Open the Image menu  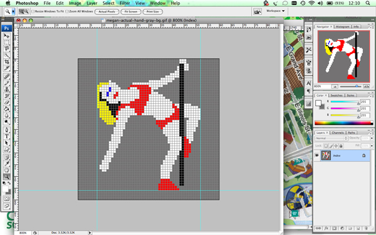point(75,3)
